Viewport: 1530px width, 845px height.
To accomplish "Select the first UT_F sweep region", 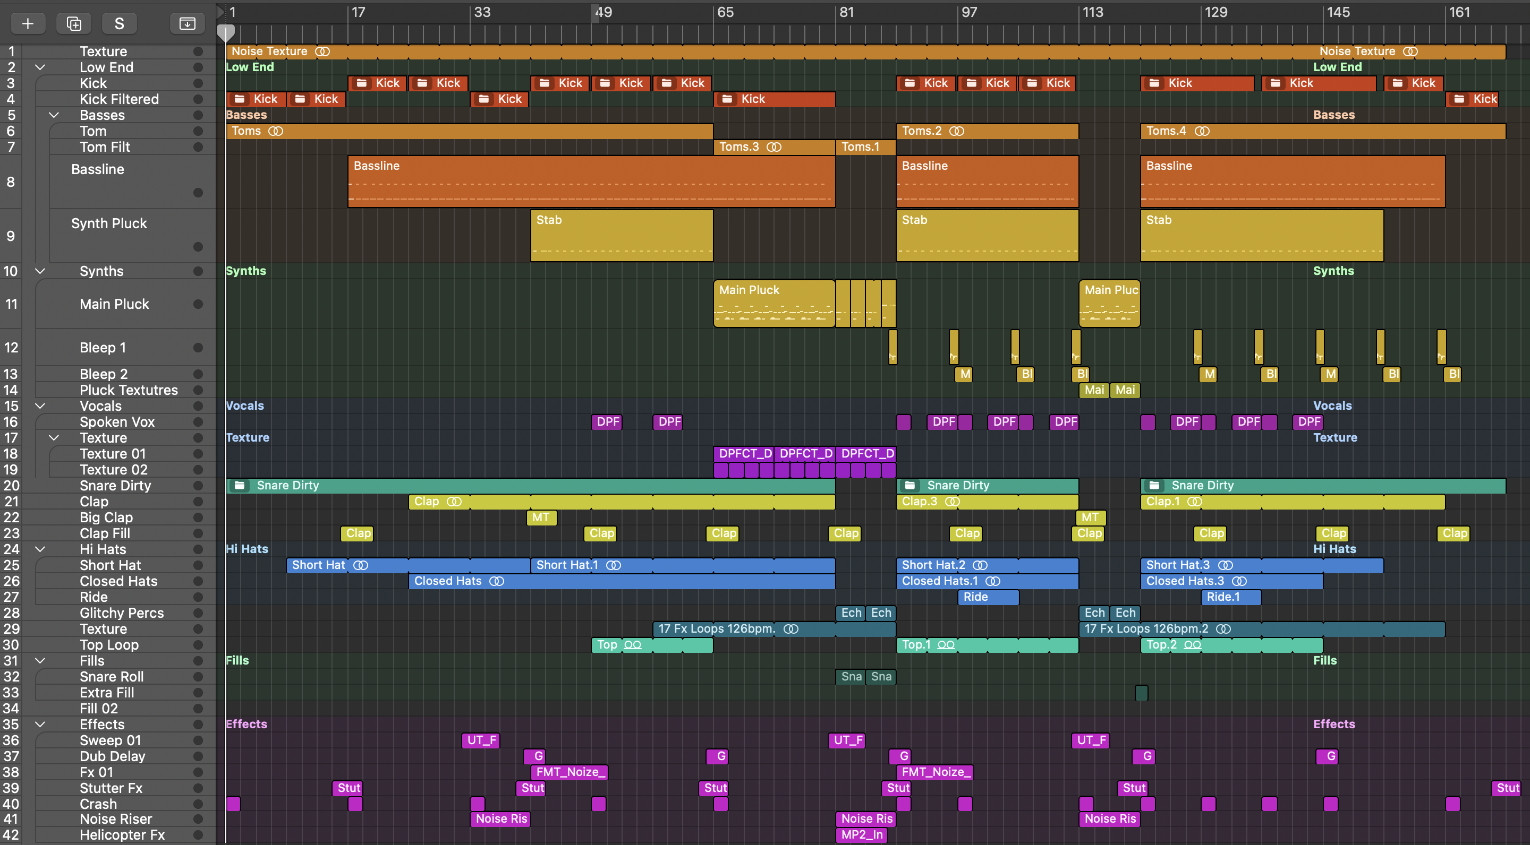I will tap(481, 740).
